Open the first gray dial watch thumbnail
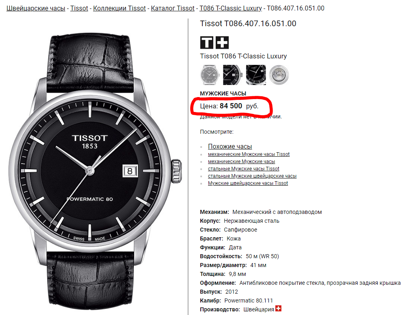Screen dimensions: 410x315 click(210, 75)
